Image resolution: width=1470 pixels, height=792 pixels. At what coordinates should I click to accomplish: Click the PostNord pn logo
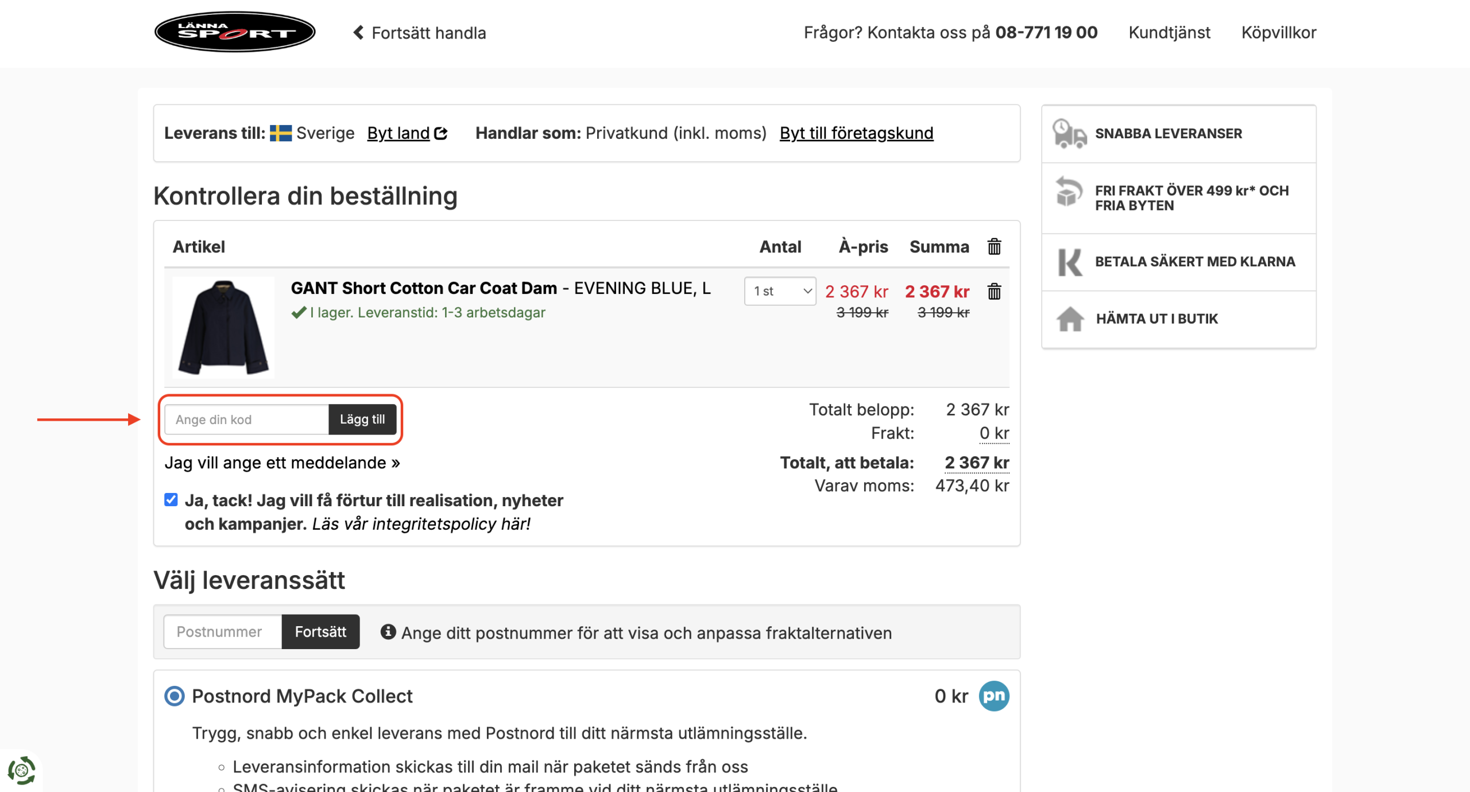click(x=994, y=696)
